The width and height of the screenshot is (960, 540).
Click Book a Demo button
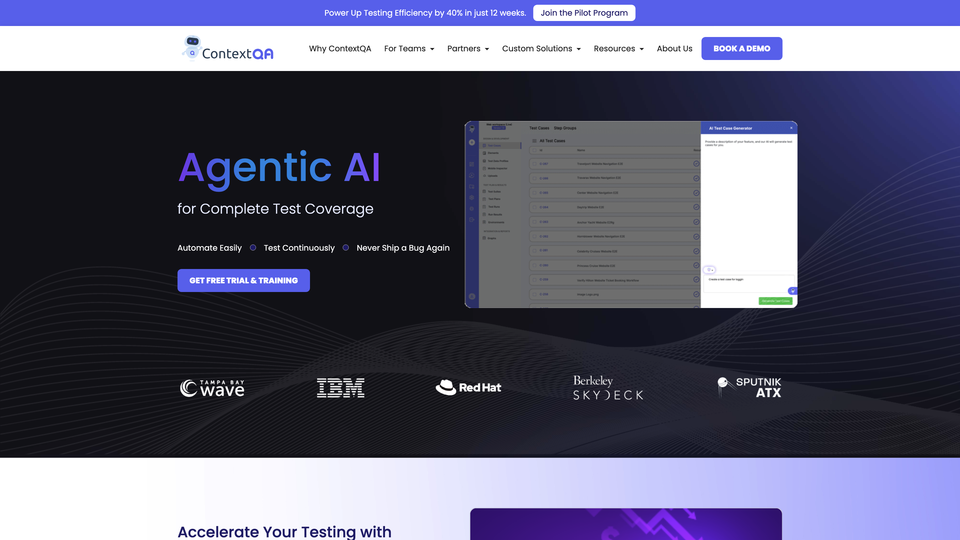[742, 48]
